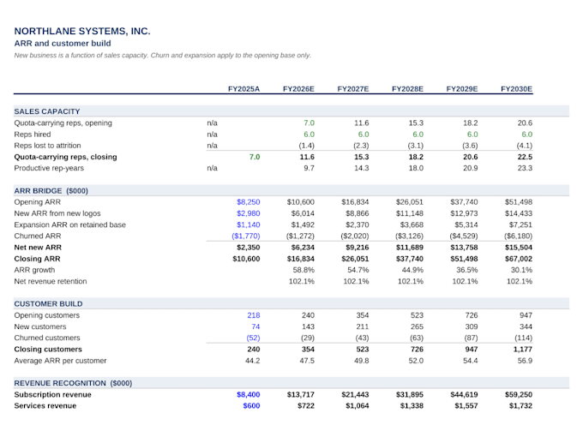Select the ARR BRIDGE ($000) section header
583x437 pixels.
click(51, 191)
